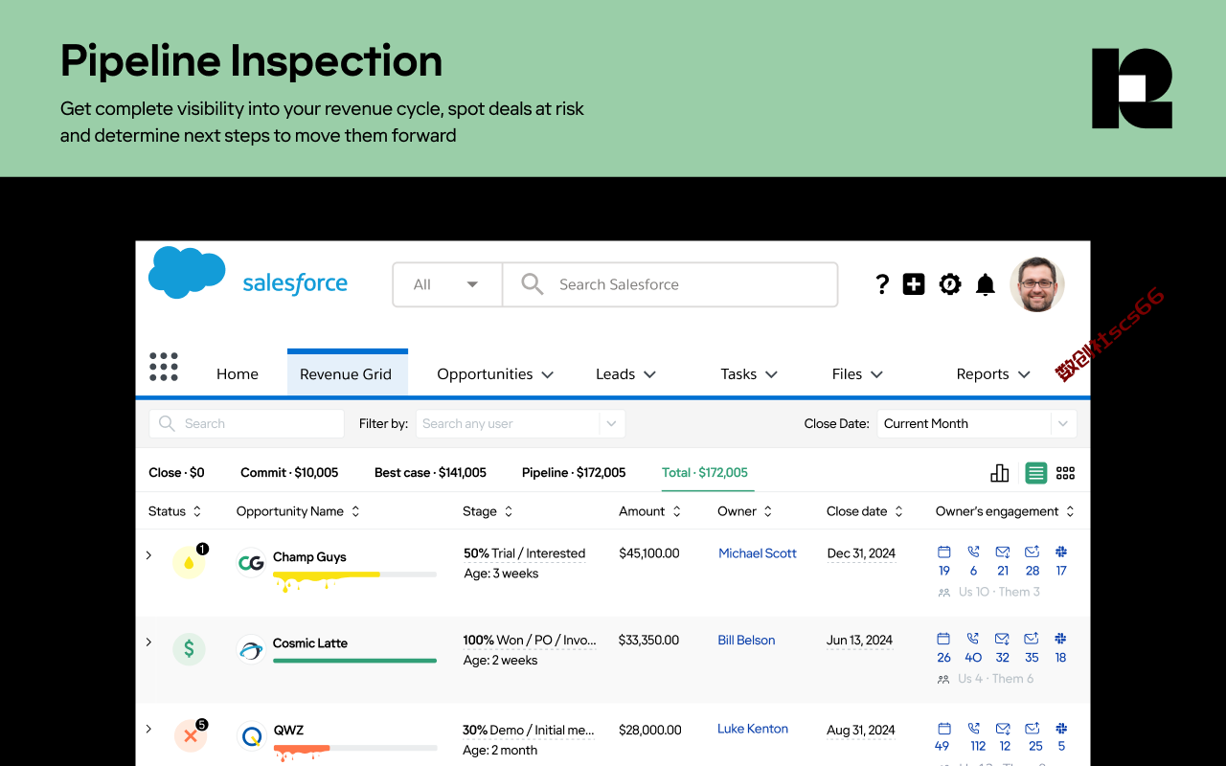Sort by Amount column header
The width and height of the screenshot is (1226, 766).
pos(649,511)
